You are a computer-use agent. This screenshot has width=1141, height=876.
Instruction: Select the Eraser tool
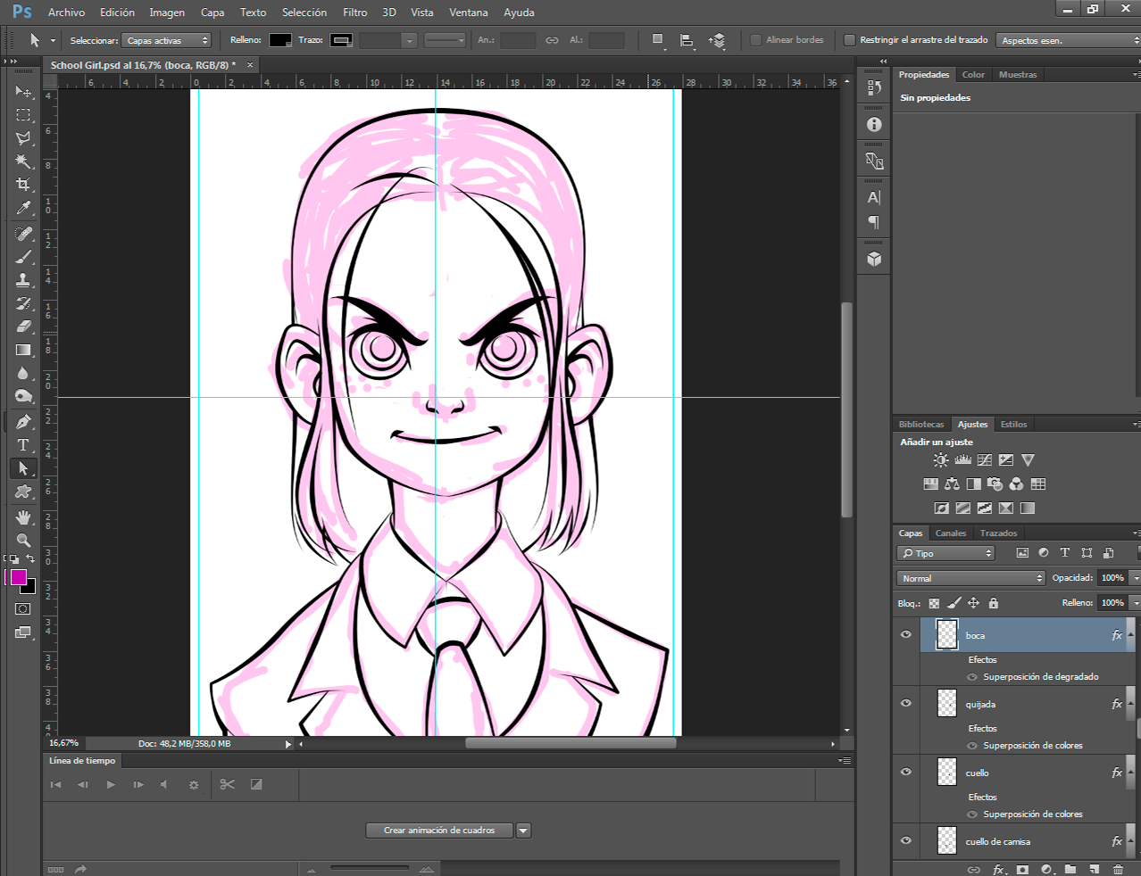click(x=23, y=326)
